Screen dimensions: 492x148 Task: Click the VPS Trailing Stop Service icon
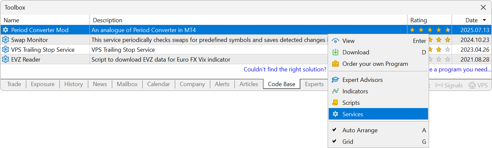[5, 50]
